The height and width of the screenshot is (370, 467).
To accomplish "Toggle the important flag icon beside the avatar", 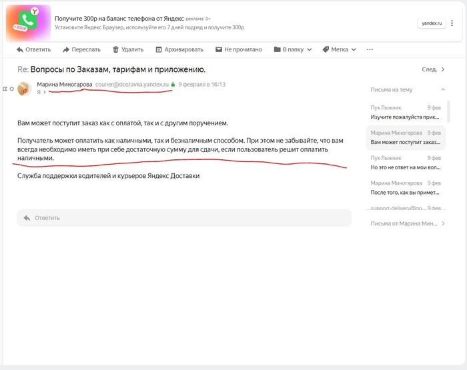I will [x=5, y=89].
